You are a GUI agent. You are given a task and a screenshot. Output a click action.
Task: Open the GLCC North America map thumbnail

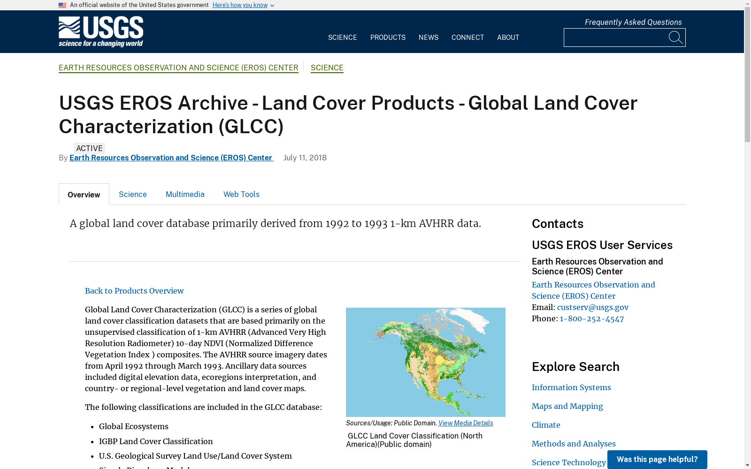click(x=426, y=362)
